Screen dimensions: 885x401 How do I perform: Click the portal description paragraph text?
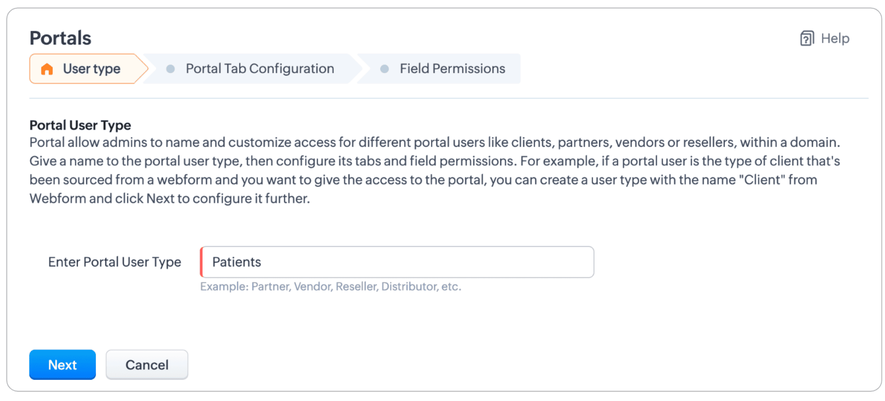435,170
